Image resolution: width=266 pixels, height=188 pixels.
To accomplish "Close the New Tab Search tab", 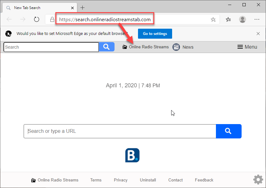I will [x=72, y=8].
